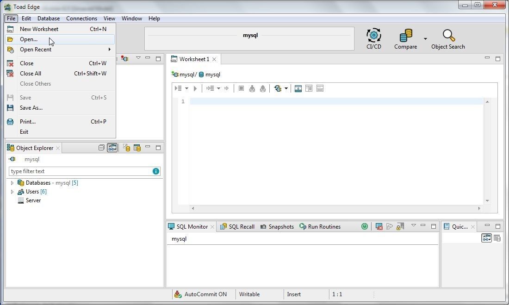Select Users [6] tree item

pos(32,192)
